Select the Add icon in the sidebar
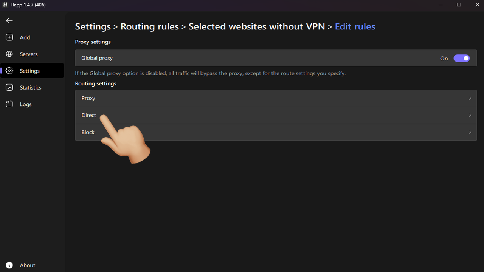Screen dimensions: 484x272 pyautogui.click(x=9, y=37)
